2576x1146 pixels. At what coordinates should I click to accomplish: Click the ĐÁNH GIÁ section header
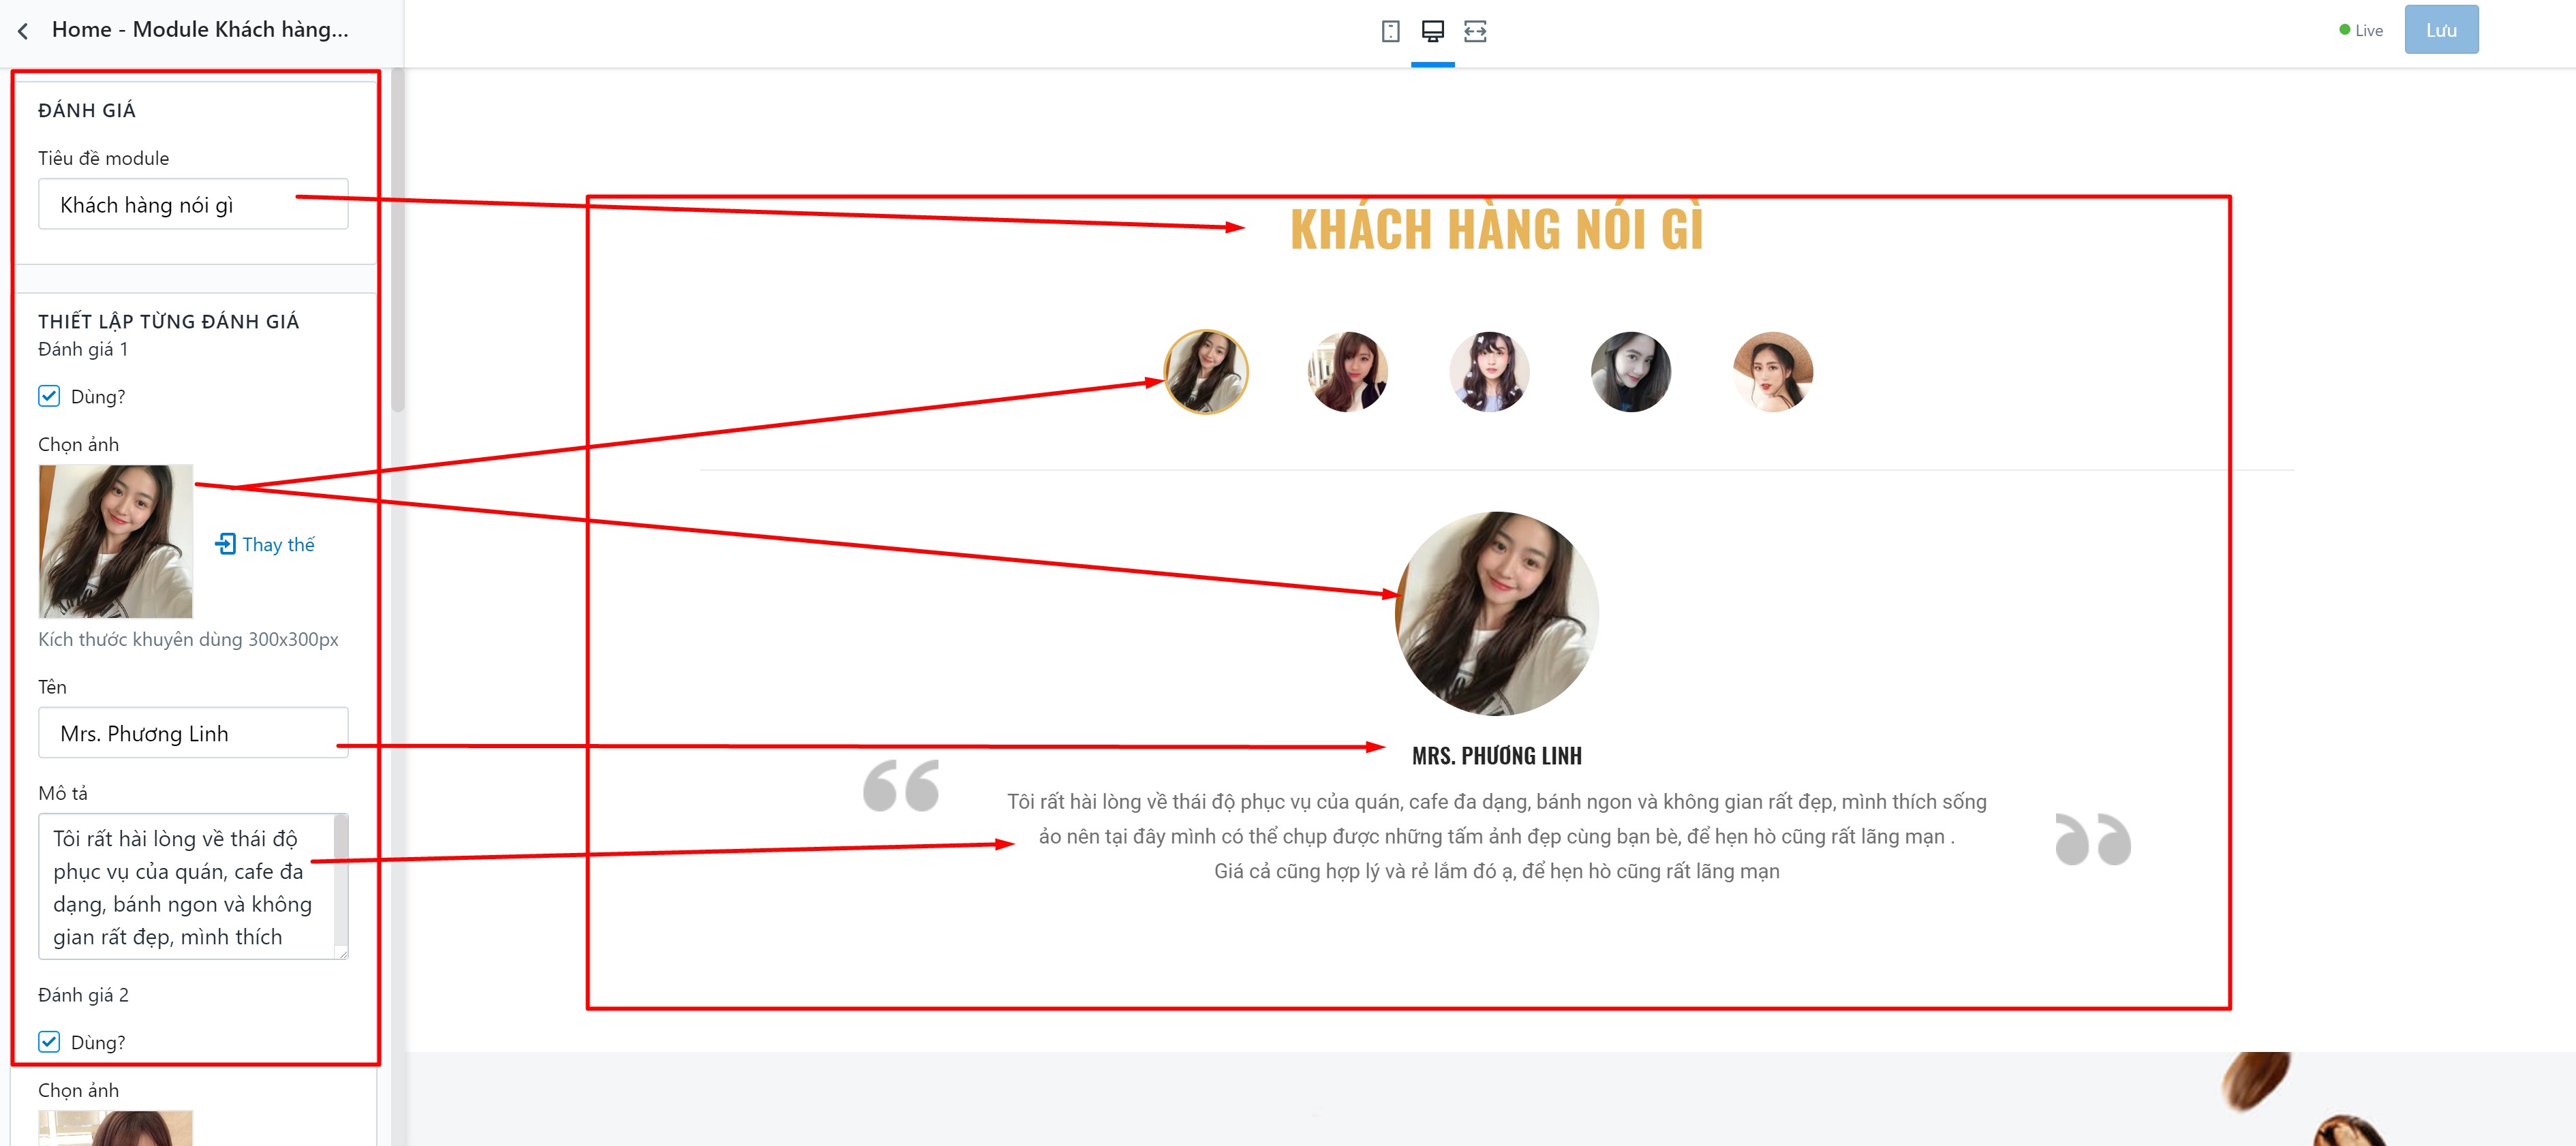[87, 110]
